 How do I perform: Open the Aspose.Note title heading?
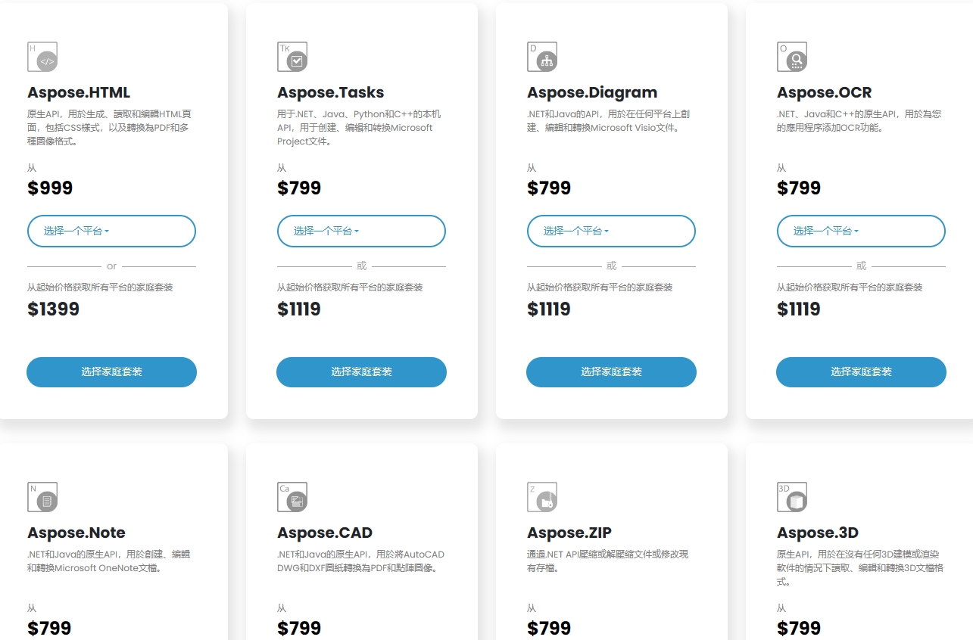click(x=76, y=533)
